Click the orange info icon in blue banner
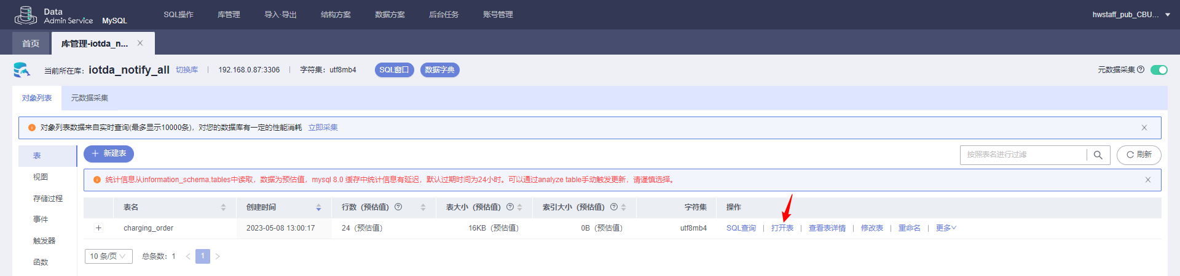The height and width of the screenshot is (276, 1180). [32, 128]
